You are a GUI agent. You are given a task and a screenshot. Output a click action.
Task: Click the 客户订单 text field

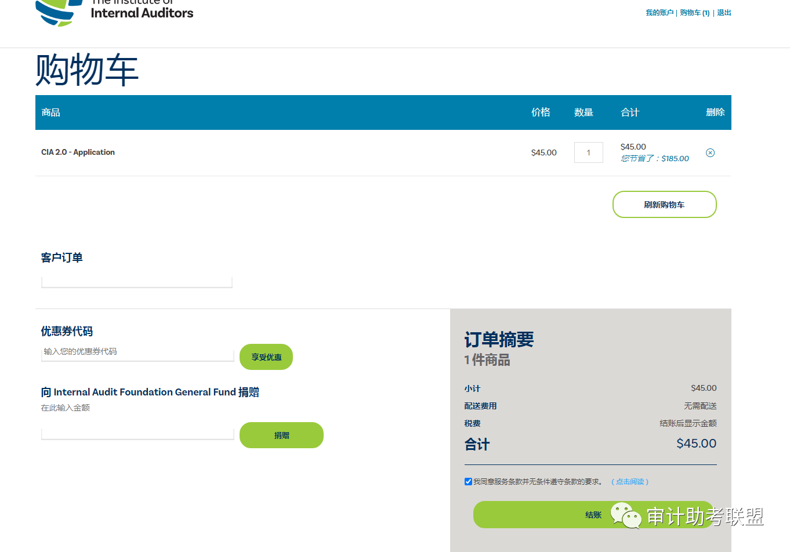point(137,282)
